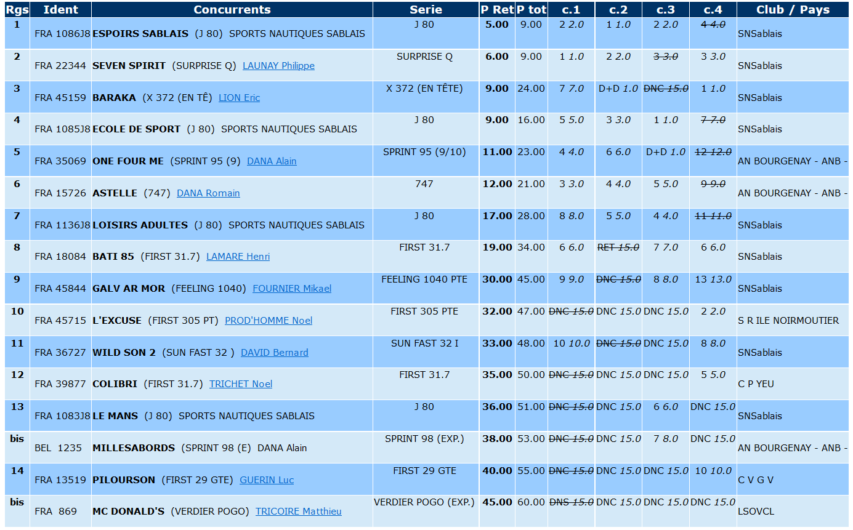Select boat name COLIBRI
Screen dimensions: 853x530
coord(115,384)
